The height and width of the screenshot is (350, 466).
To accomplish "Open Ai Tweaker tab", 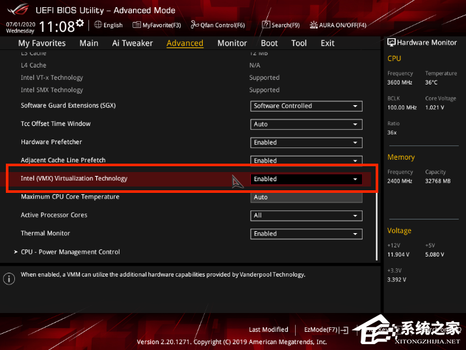I will [x=133, y=44].
